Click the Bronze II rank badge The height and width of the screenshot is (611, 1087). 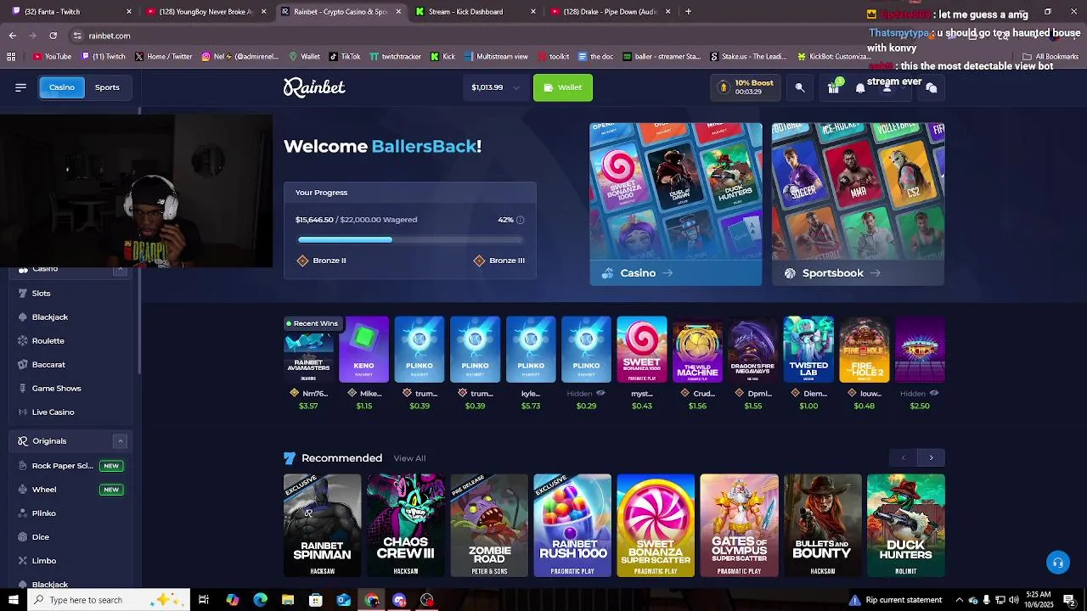322,261
